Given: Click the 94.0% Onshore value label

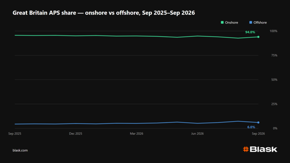Looking at the screenshot, I should [x=250, y=32].
